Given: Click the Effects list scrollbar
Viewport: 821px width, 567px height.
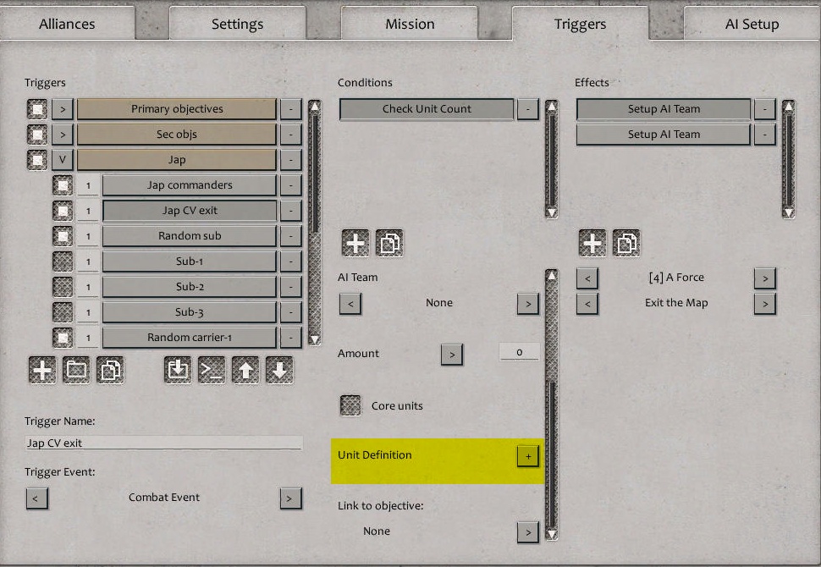Looking at the screenshot, I should [x=788, y=159].
